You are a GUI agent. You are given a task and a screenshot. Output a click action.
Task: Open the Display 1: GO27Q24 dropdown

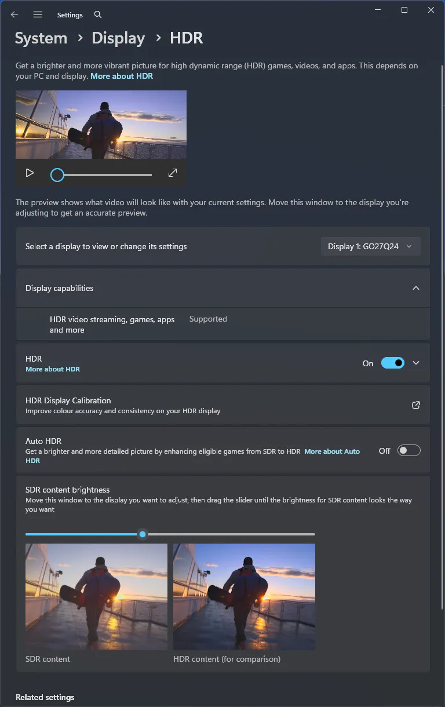[x=370, y=246]
